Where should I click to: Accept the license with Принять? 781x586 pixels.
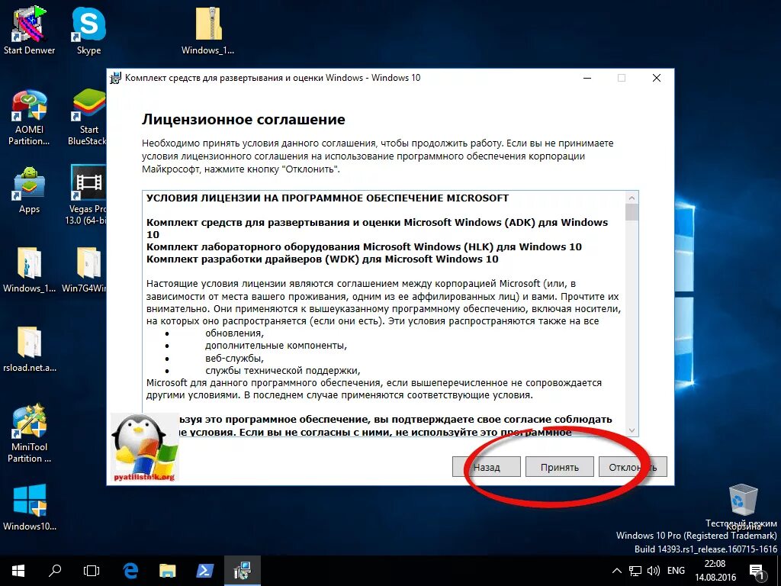tap(559, 467)
